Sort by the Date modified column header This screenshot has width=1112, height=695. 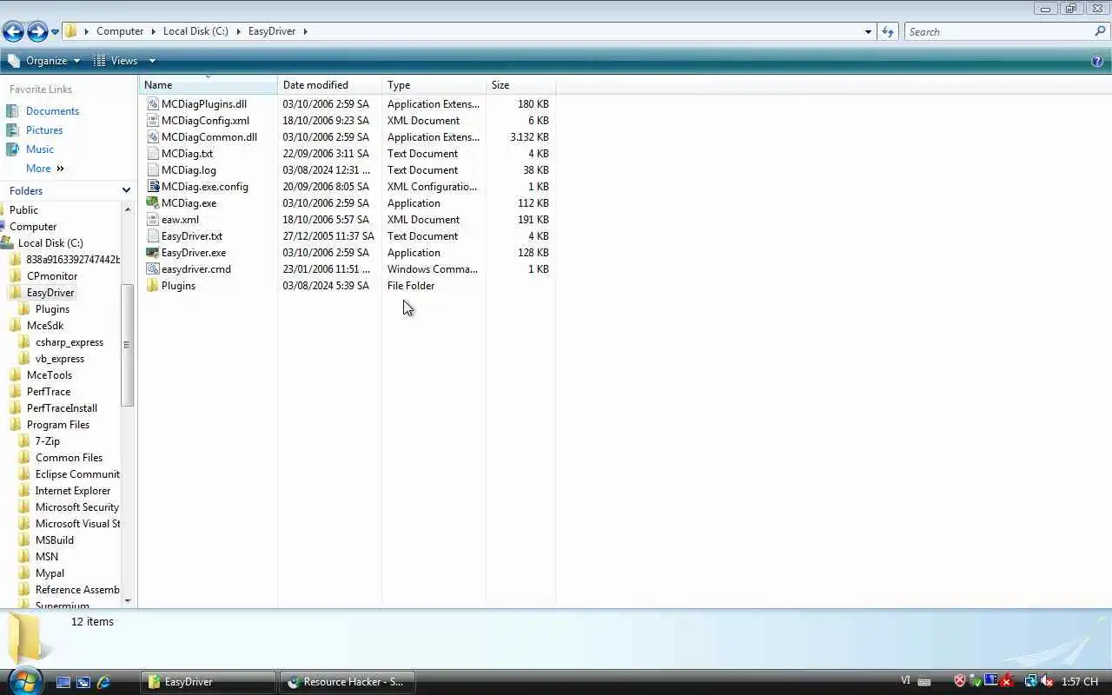(x=330, y=85)
